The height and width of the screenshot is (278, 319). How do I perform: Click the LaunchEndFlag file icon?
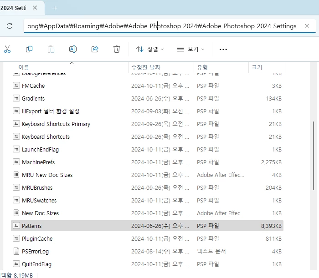pos(16,149)
